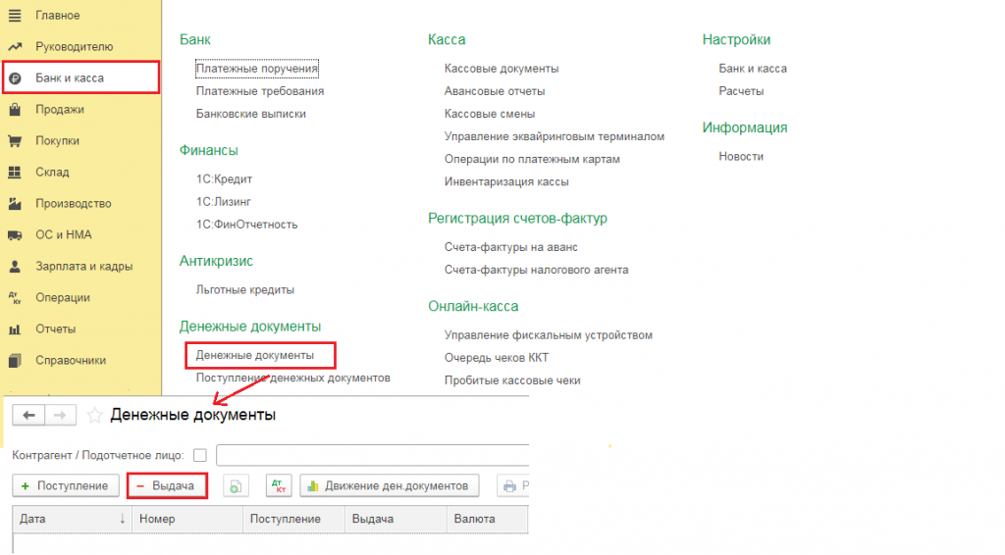
Task: Click the truck icon beside ОС и НМА
Action: (x=15, y=235)
